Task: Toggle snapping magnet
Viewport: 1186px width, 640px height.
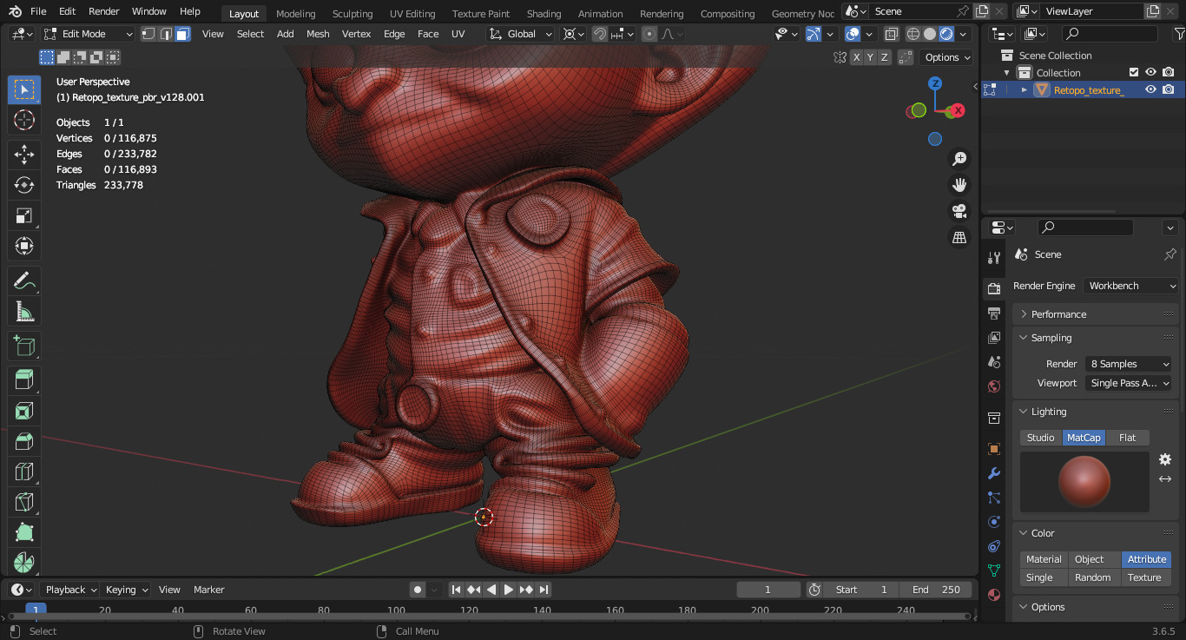Action: pos(600,34)
